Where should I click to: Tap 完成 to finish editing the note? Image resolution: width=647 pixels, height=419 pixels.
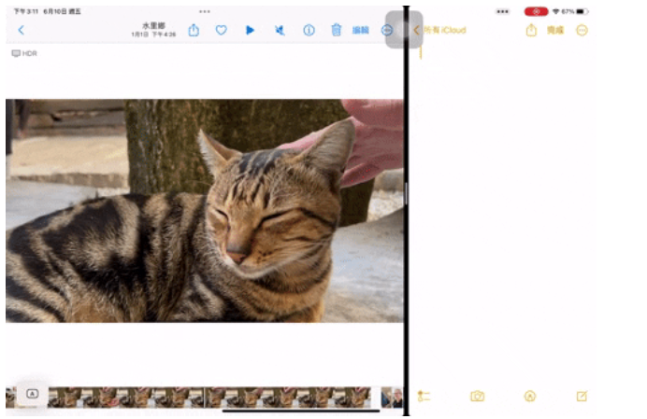555,30
